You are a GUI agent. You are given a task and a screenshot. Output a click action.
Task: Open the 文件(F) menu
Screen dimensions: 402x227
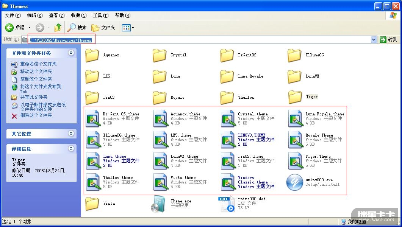[13, 16]
